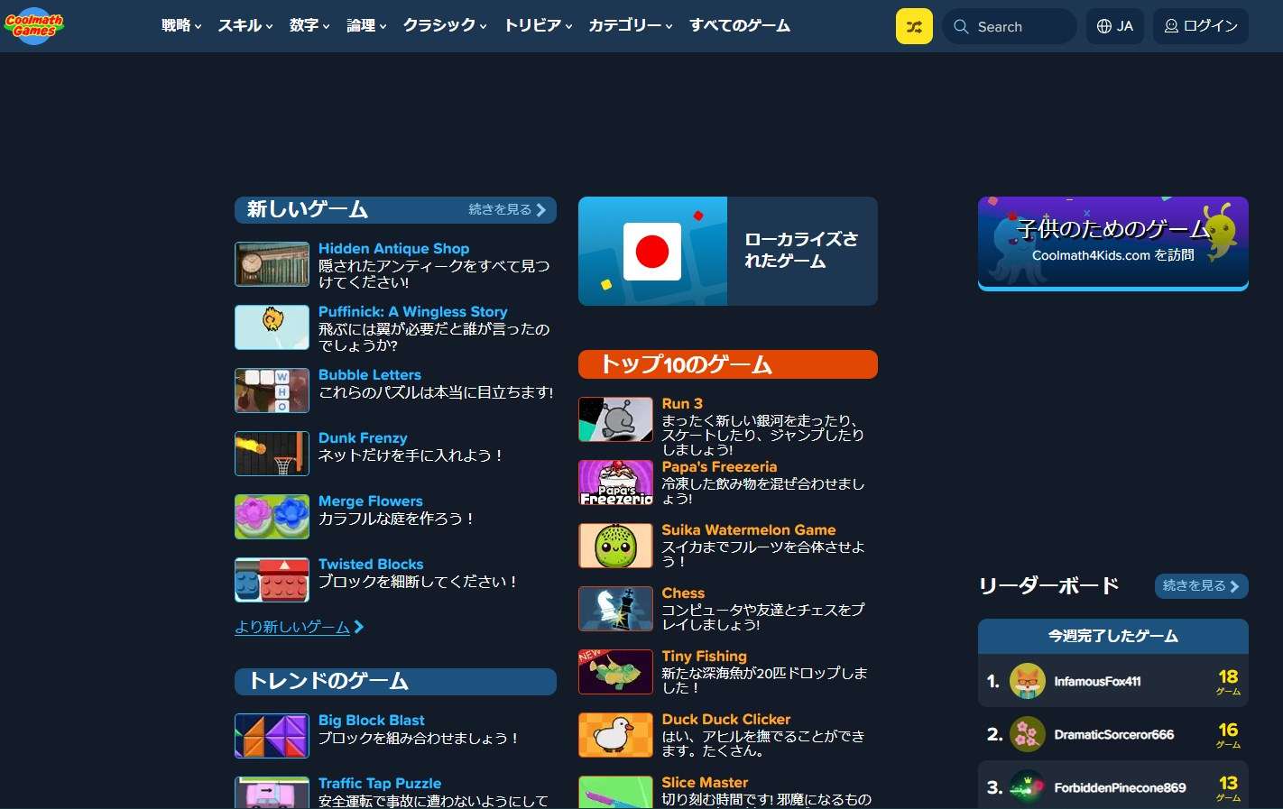Screen dimensions: 1283x809
Task: Click the Suika Watermelon Game title
Action: 749,530
